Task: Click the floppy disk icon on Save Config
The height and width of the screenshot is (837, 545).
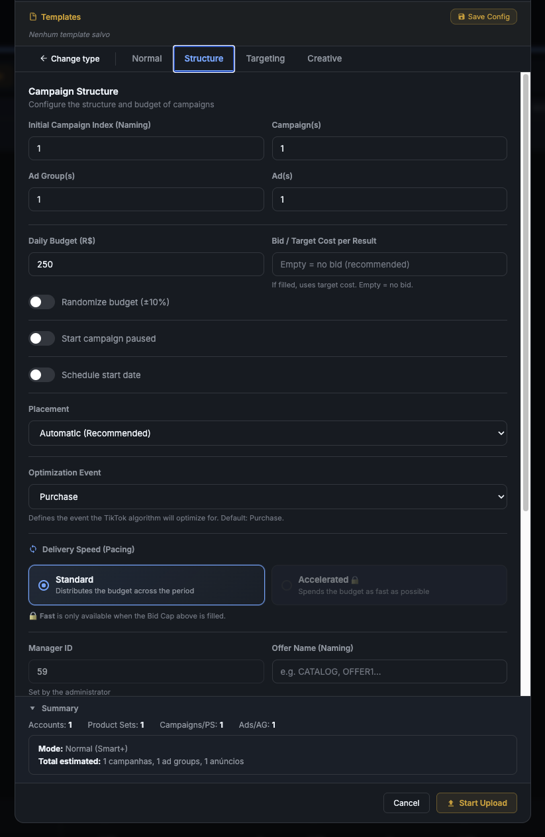Action: [462, 17]
